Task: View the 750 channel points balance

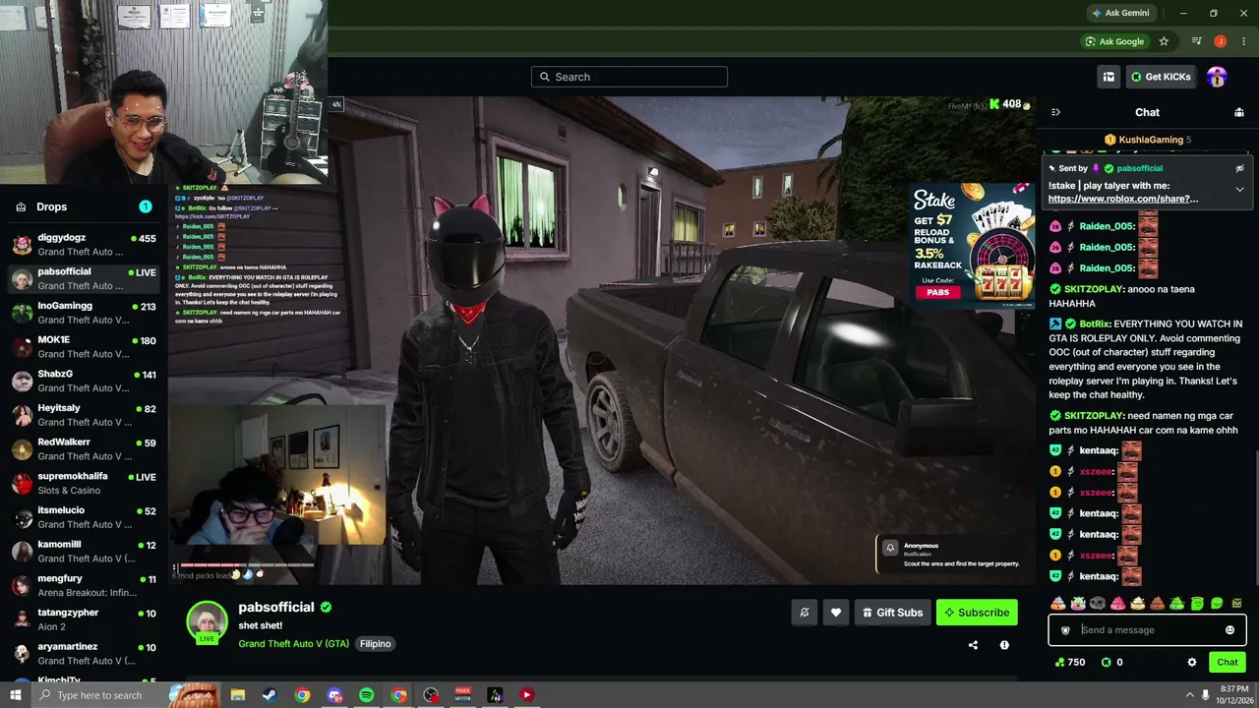Action: point(1069,663)
